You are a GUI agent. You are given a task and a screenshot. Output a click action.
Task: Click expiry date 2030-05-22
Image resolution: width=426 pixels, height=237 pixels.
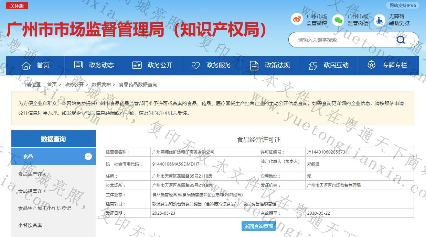pos(318,213)
